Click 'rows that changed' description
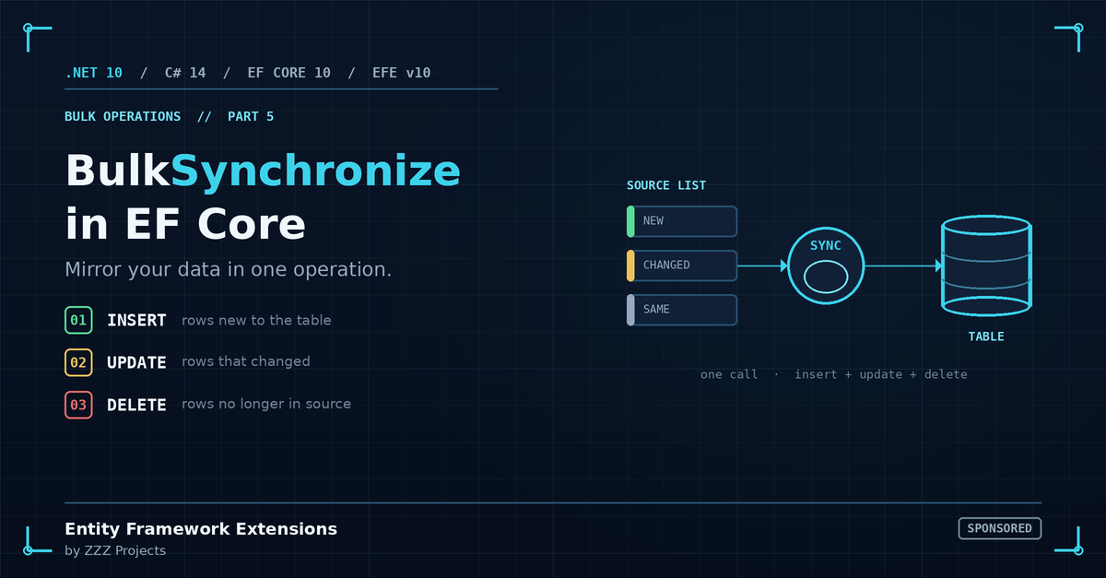The image size is (1106, 578). [246, 361]
